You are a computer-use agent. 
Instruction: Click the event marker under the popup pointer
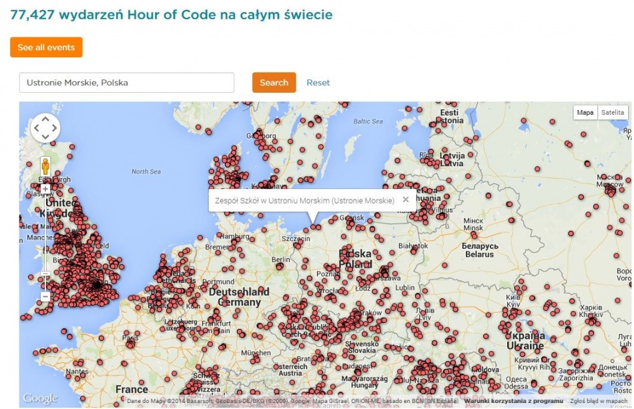pos(313,227)
